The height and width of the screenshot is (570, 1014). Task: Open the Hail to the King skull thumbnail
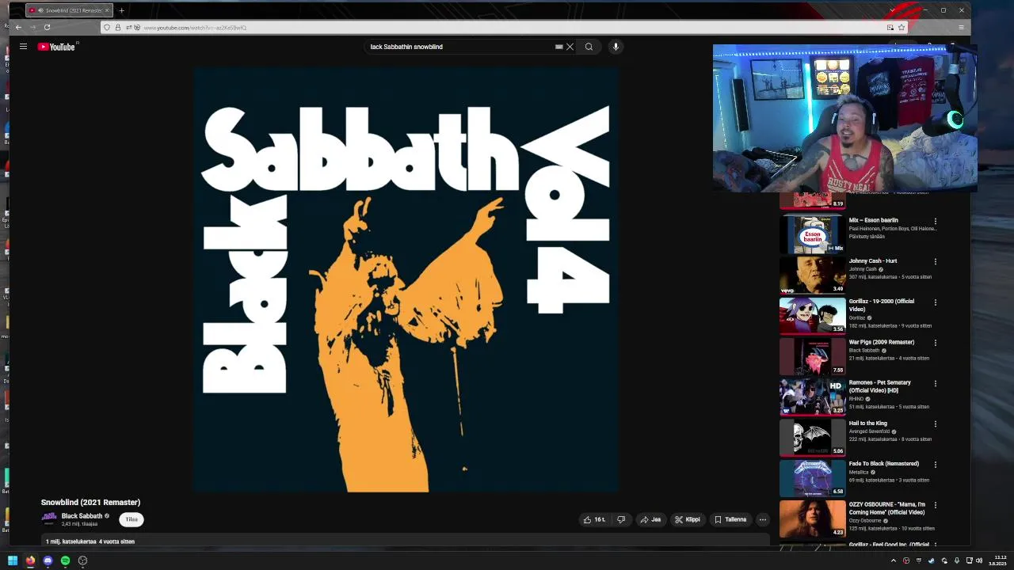[812, 437]
